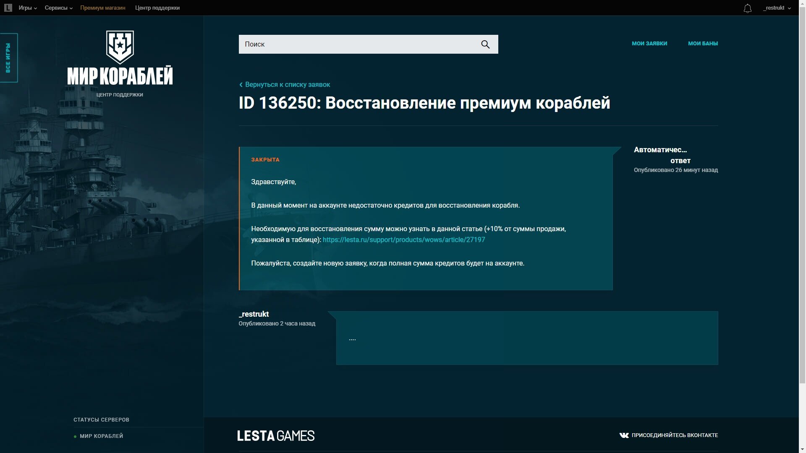This screenshot has width=806, height=453.
Task: Click СТАТУСЫ СЕРВЕРОВ heading
Action: tap(101, 420)
